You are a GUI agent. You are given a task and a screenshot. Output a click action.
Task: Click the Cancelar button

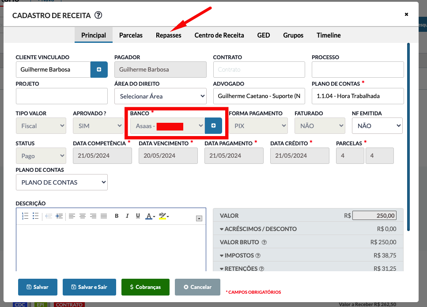tap(197, 287)
